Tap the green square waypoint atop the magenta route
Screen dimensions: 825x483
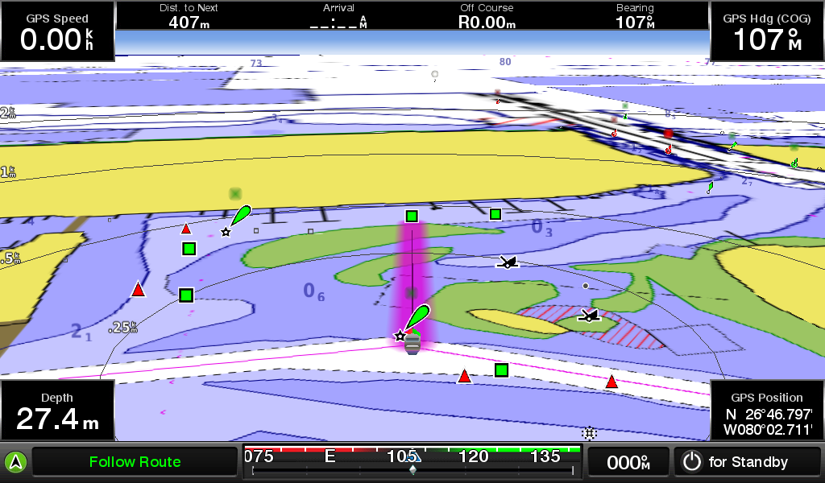[412, 216]
